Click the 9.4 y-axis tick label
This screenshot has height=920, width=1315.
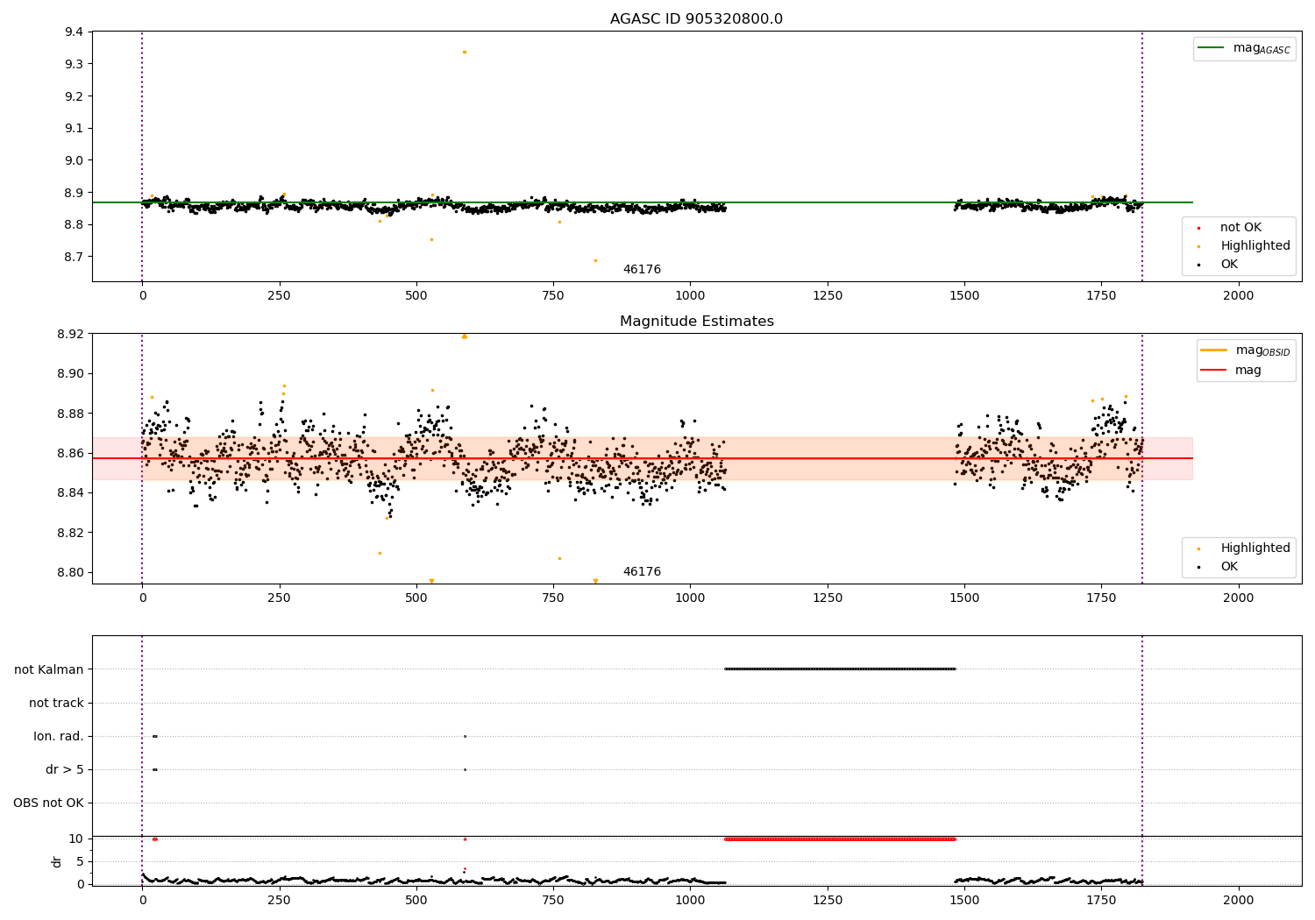coord(75,32)
